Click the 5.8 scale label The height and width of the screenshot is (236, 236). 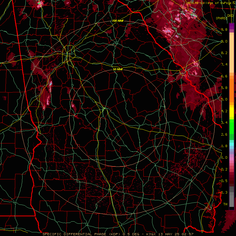coord(224,88)
